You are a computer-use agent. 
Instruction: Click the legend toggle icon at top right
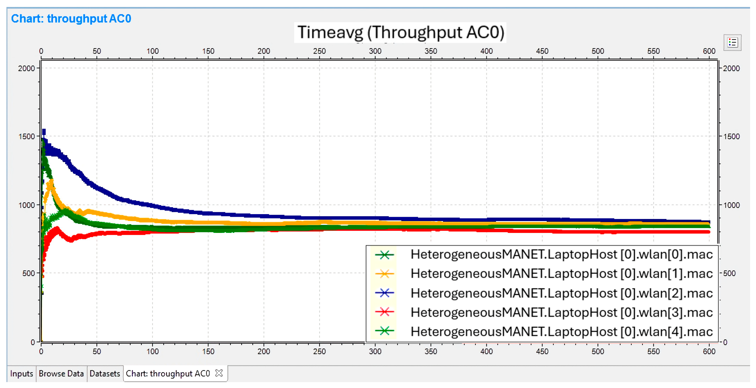point(732,43)
